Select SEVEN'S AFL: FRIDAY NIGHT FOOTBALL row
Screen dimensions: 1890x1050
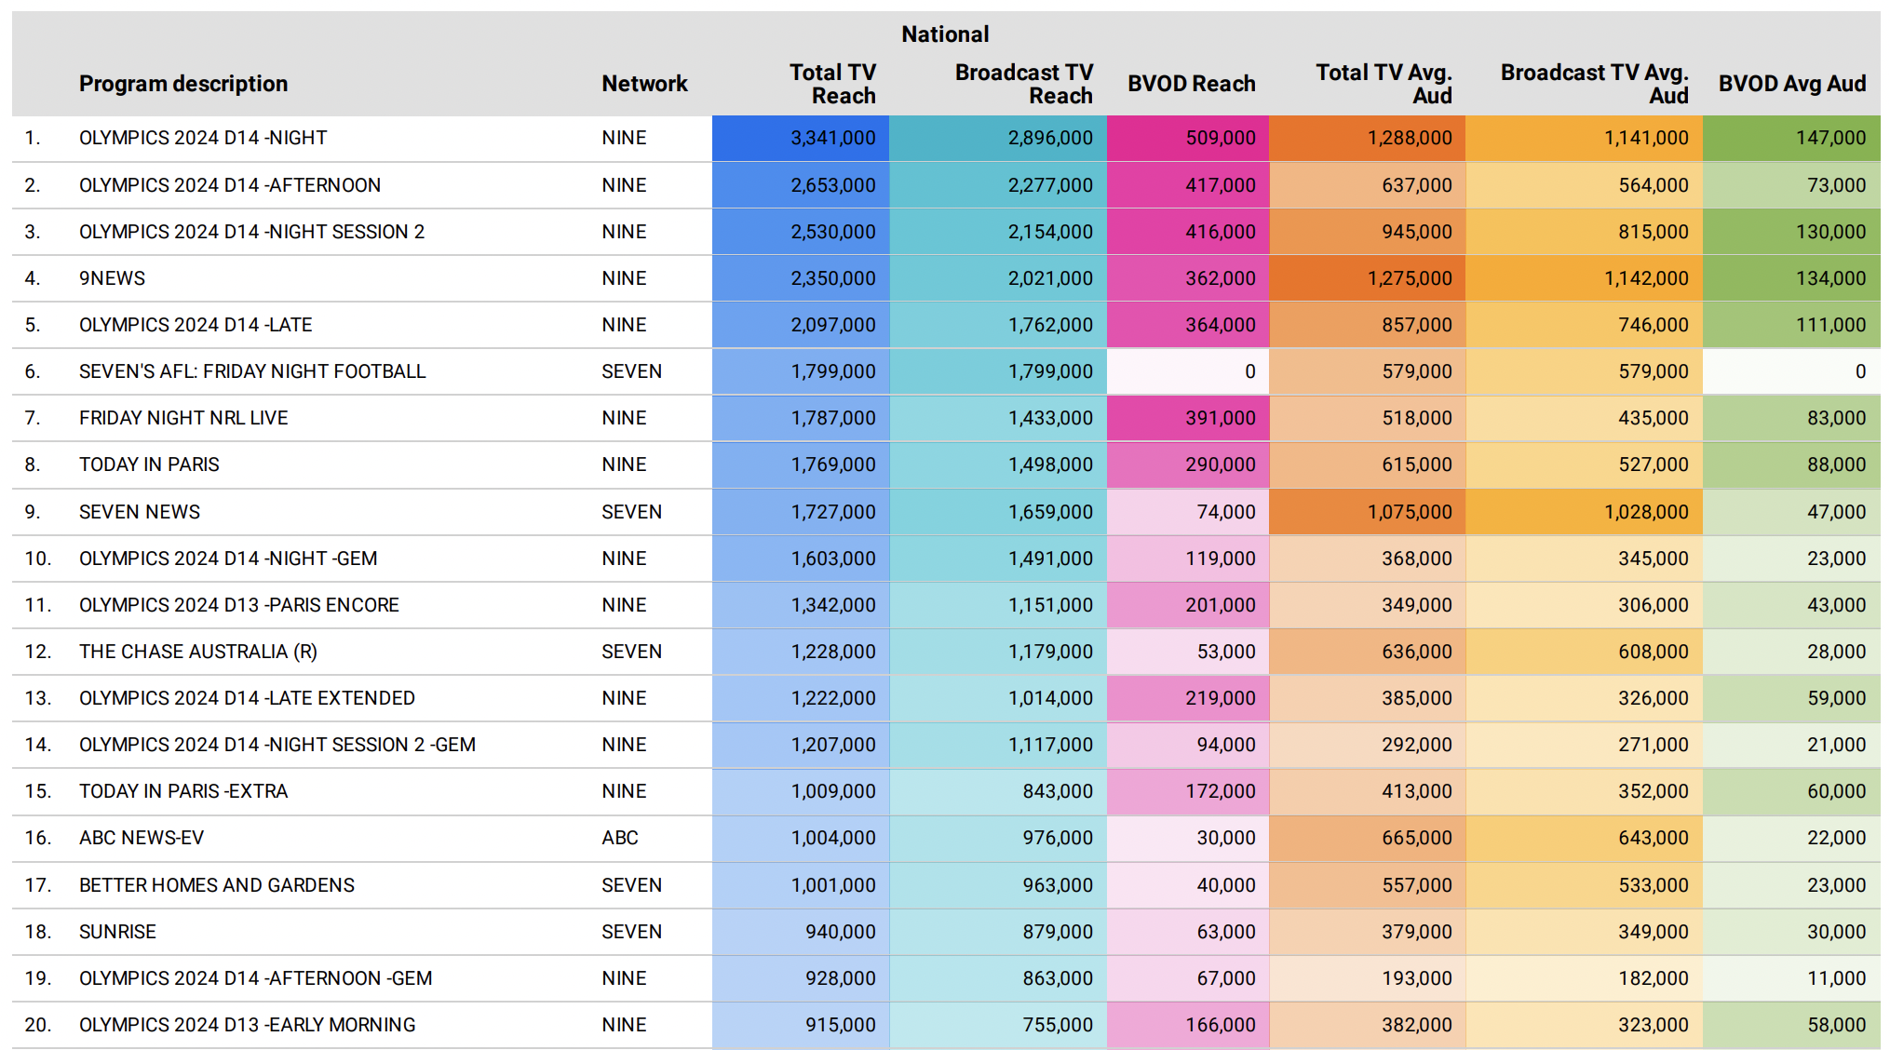946,371
